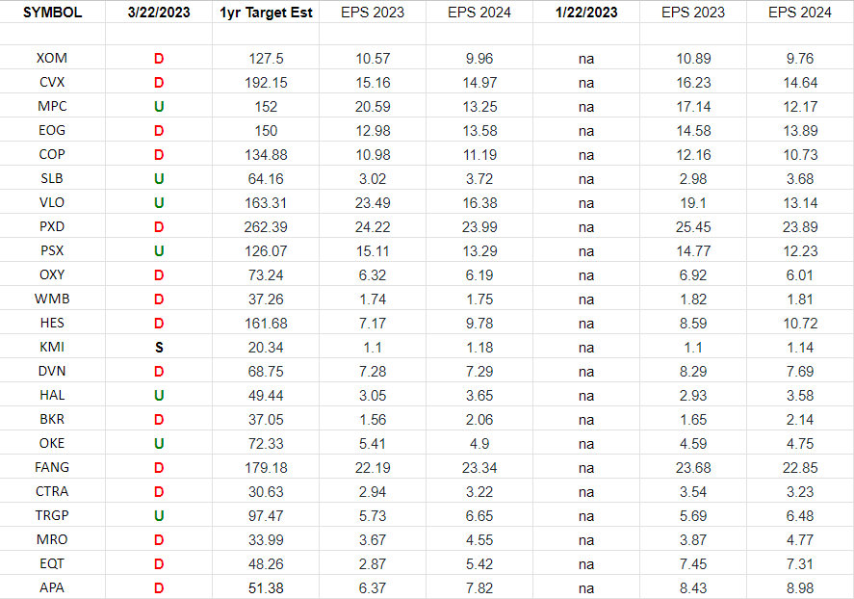This screenshot has height=599, width=854.
Task: Select the target value 179.18
Action: [x=266, y=468]
